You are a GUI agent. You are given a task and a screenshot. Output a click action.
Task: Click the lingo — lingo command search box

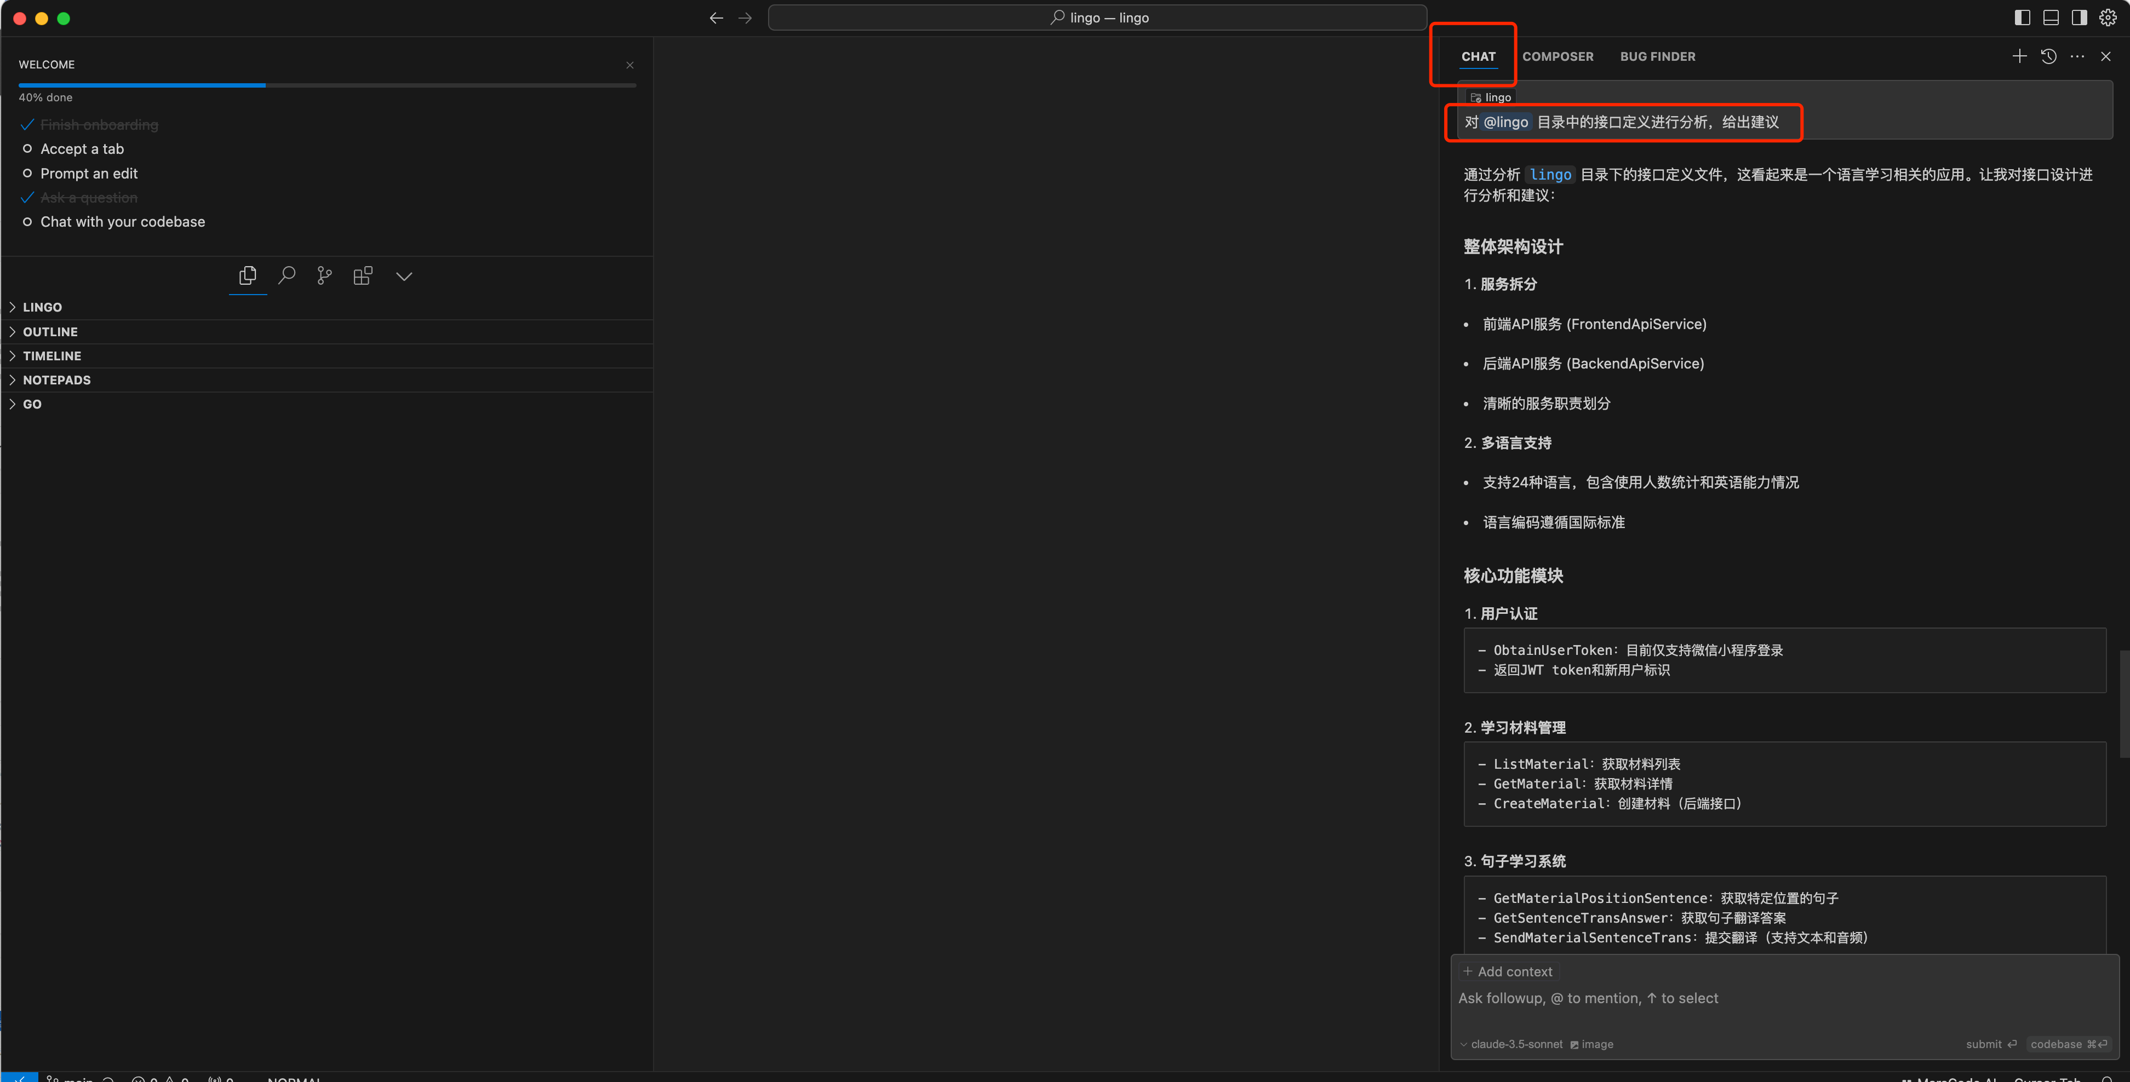[1097, 18]
